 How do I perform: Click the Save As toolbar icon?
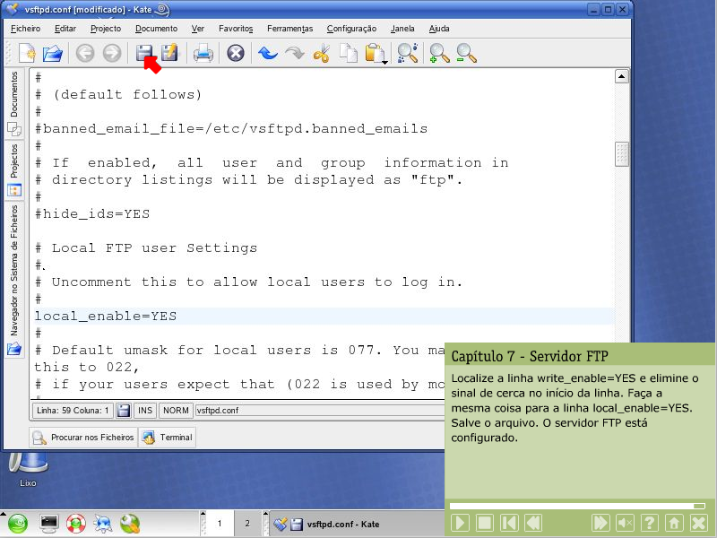coord(169,54)
